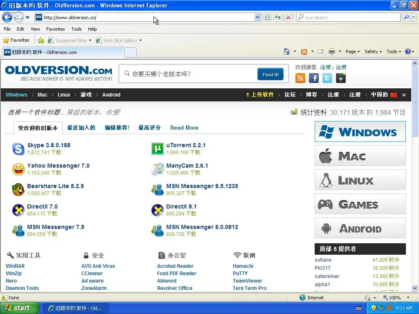Image resolution: width=419 pixels, height=314 pixels.
Task: Click the RSS feeds toolbar icon
Action: (304, 52)
